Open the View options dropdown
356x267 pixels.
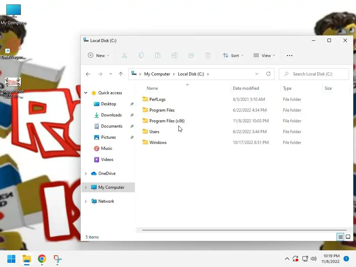(x=264, y=55)
